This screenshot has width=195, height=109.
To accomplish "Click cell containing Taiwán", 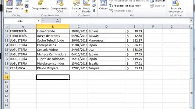I will click(106, 36).
